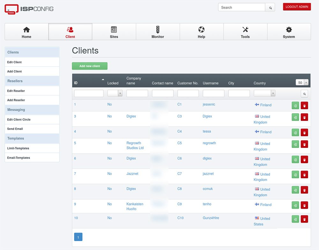The height and width of the screenshot is (250, 319).
Task: Delete client jazznet
Action: click(x=304, y=175)
